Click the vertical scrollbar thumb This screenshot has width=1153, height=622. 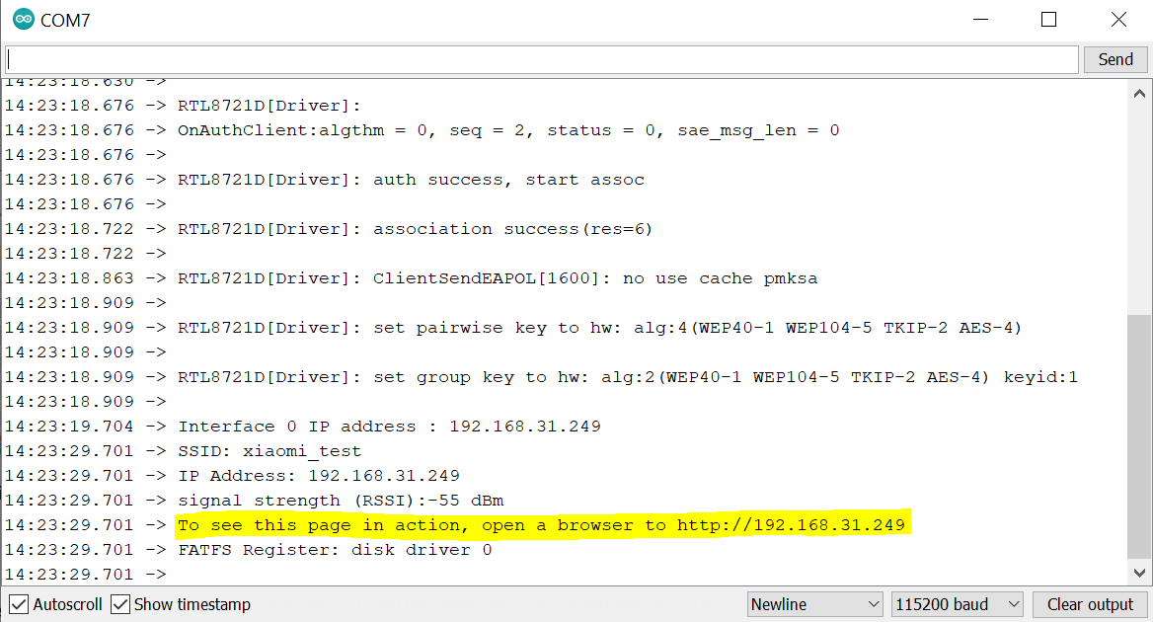pyautogui.click(x=1139, y=436)
